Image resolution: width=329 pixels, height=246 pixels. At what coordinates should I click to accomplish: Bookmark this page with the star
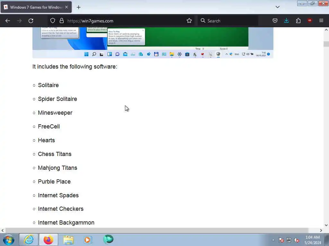pyautogui.click(x=189, y=21)
